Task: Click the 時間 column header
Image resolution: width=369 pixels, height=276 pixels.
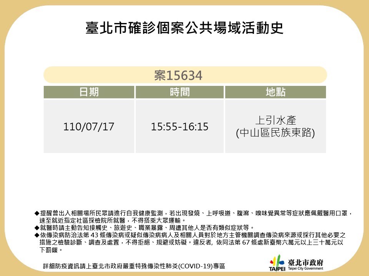Action: tap(180, 92)
